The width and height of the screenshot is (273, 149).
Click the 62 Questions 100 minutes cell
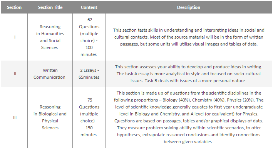click(x=89, y=37)
